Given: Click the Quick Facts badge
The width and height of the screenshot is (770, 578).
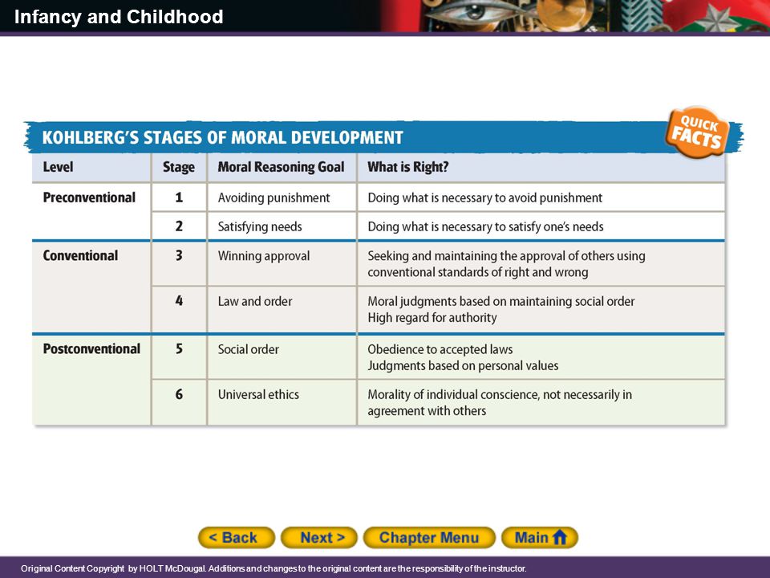Looking at the screenshot, I should [x=697, y=132].
